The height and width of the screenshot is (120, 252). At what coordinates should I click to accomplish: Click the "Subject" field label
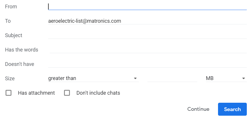pos(14,35)
